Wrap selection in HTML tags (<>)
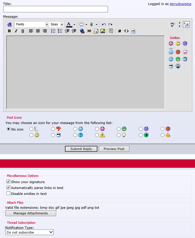 (126, 31)
